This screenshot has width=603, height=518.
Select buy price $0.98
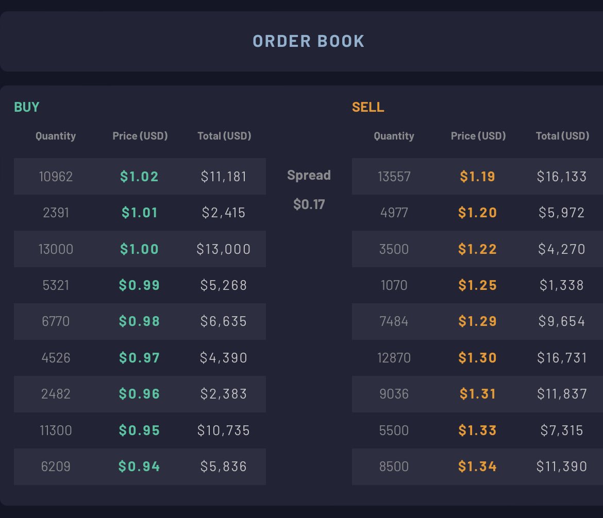139,321
